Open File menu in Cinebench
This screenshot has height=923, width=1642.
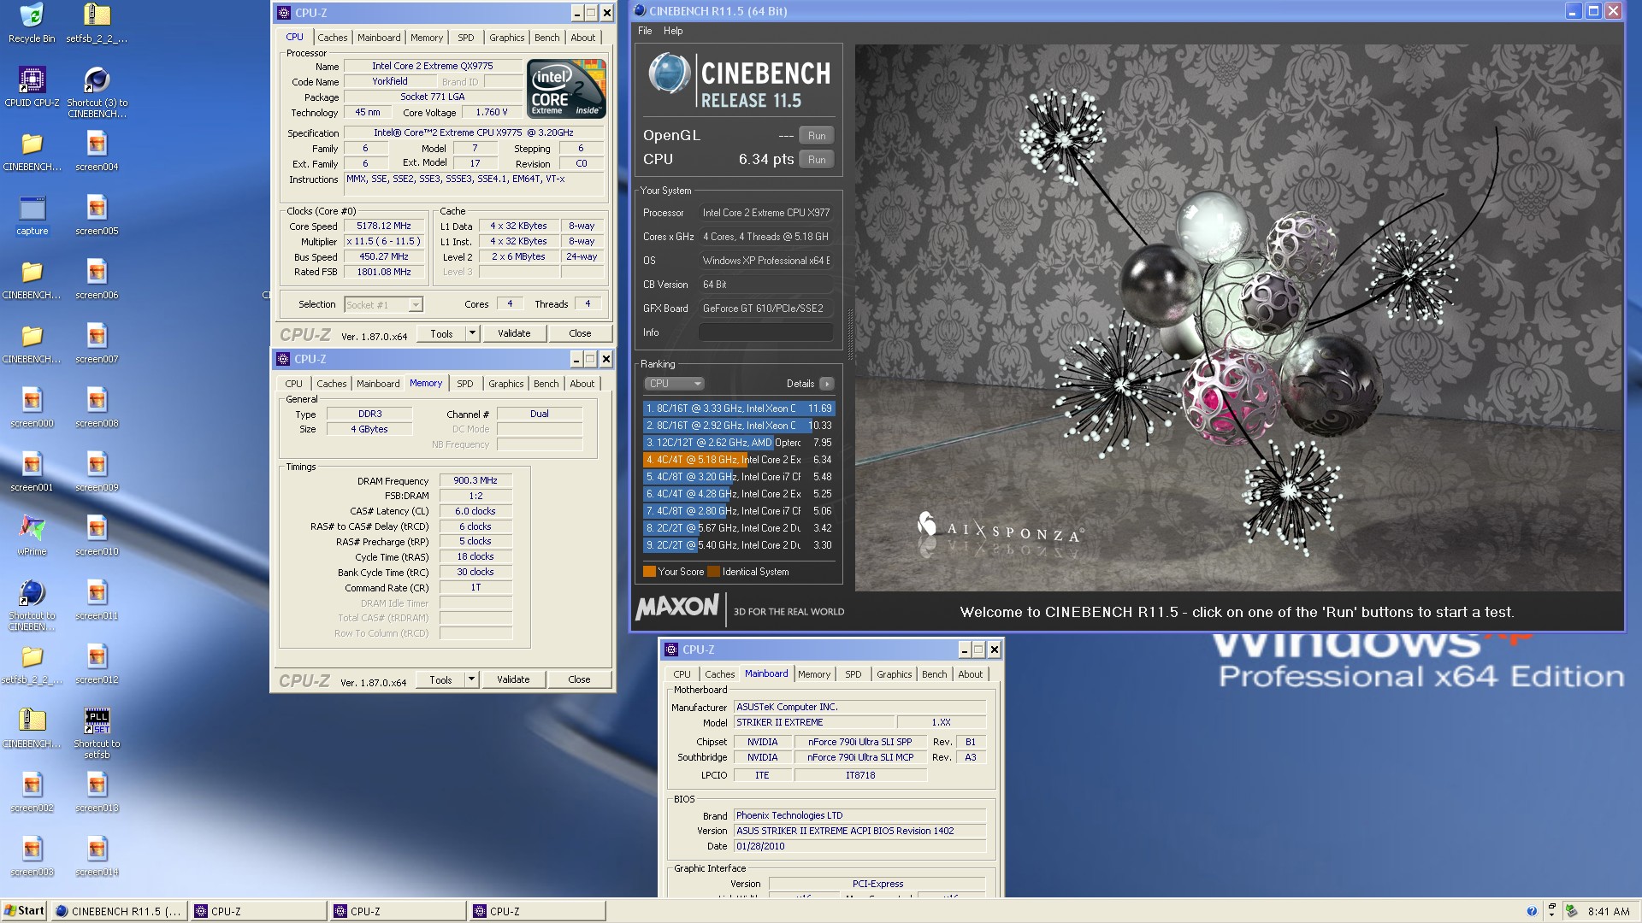point(645,31)
